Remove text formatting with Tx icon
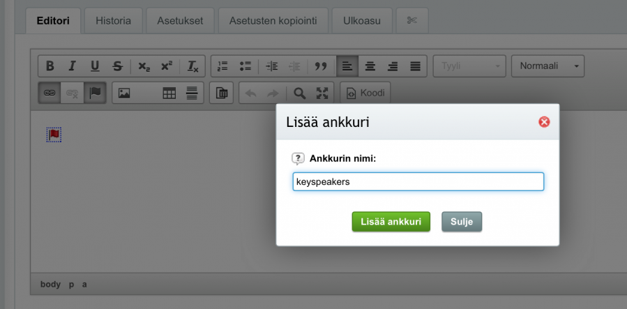 (x=193, y=66)
